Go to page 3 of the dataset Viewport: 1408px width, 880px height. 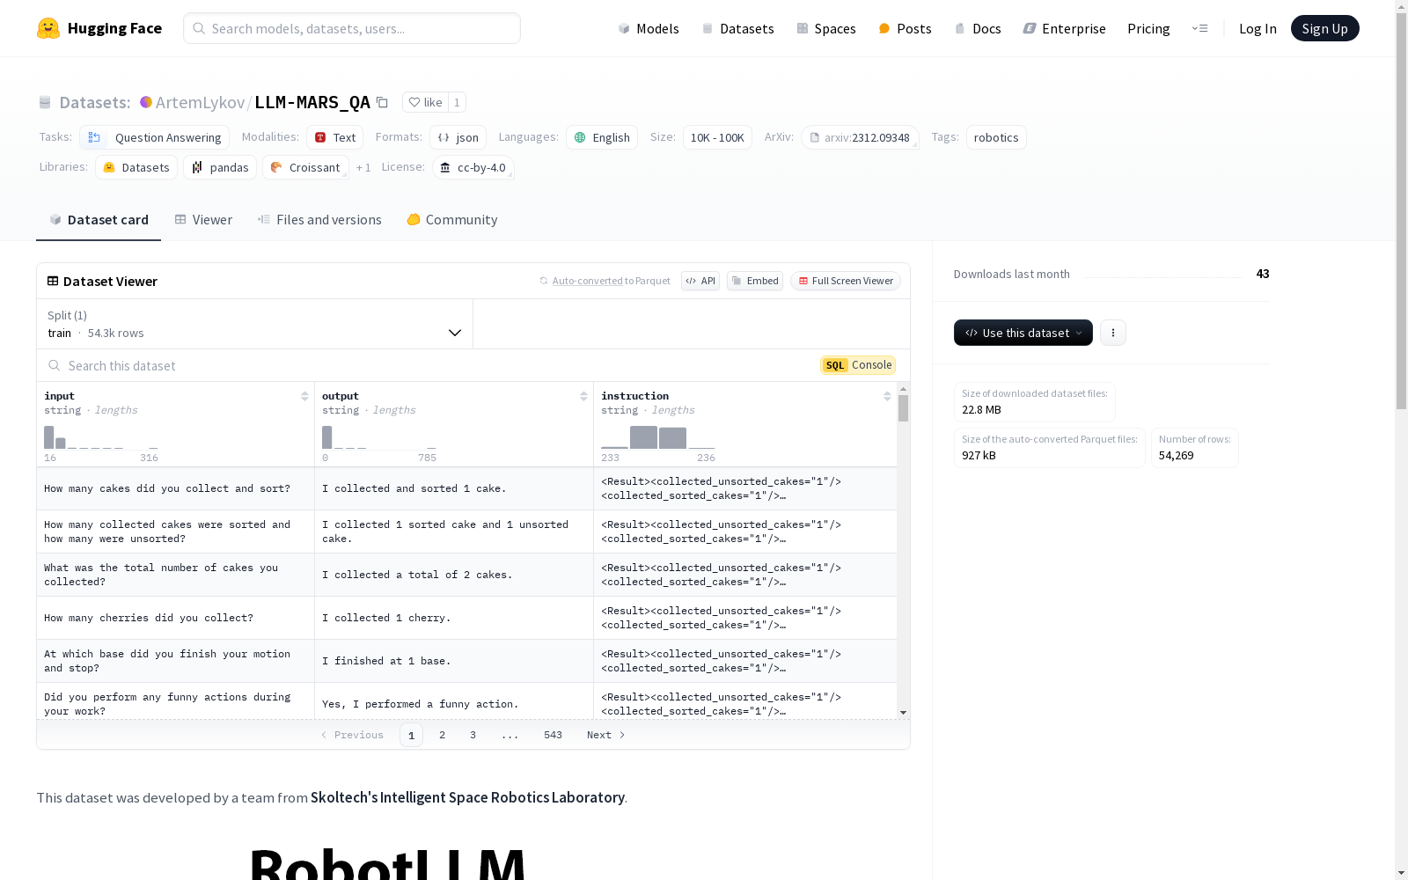[473, 735]
